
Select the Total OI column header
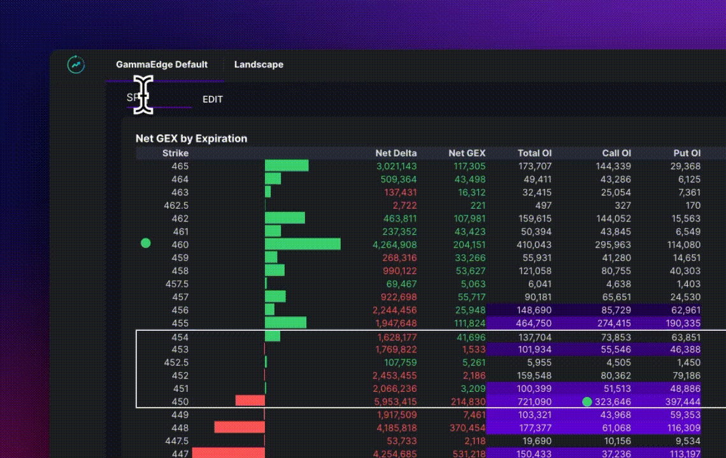534,153
